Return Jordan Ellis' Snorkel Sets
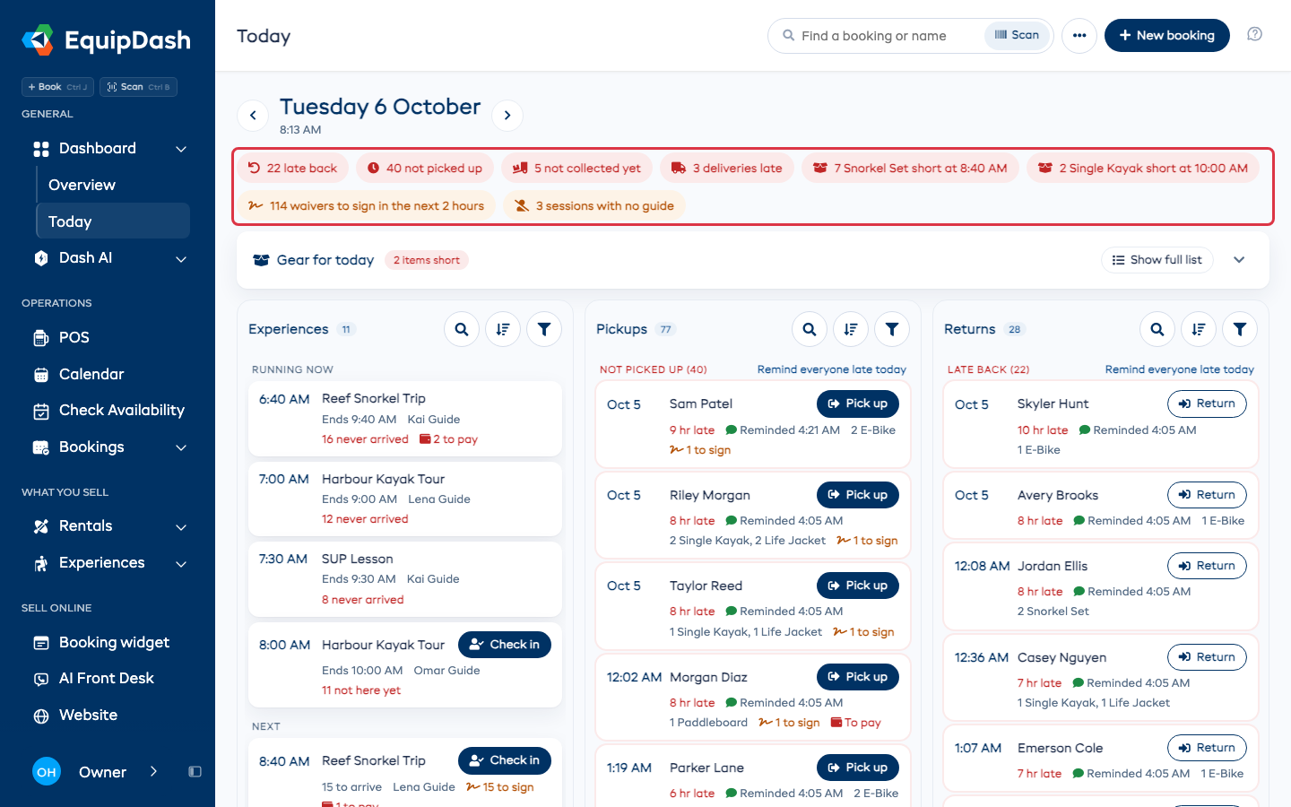The height and width of the screenshot is (807, 1291). pyautogui.click(x=1207, y=566)
